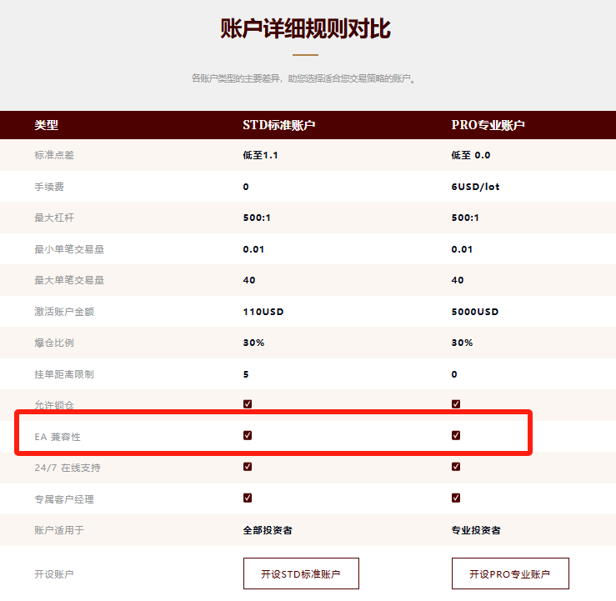
Task: Click the 开设STD标准账户 button
Action: click(x=301, y=573)
